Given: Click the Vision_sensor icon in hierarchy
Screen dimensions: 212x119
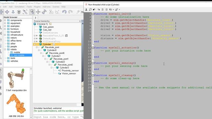Looking at the screenshot, I should tap(60, 73).
